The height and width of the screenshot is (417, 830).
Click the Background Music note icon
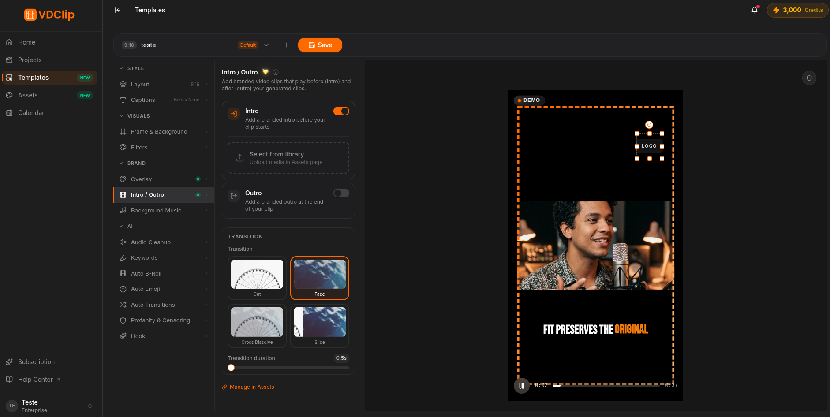click(123, 211)
